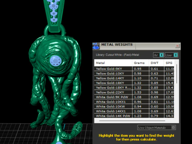
Task: Select the Yellow Gold:9KY row
Action: [134, 69]
